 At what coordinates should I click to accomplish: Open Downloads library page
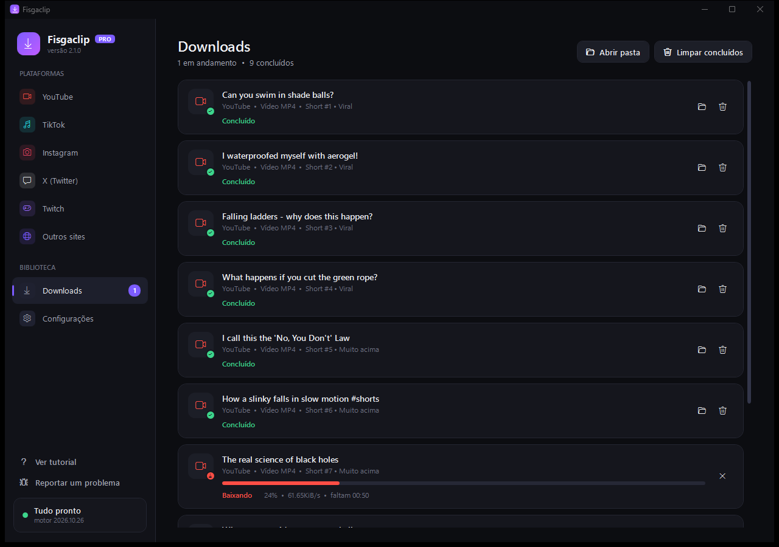coord(80,291)
